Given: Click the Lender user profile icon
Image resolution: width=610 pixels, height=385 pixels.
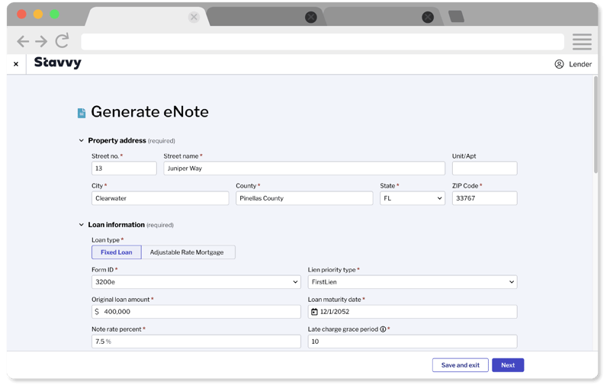Looking at the screenshot, I should pyautogui.click(x=559, y=64).
